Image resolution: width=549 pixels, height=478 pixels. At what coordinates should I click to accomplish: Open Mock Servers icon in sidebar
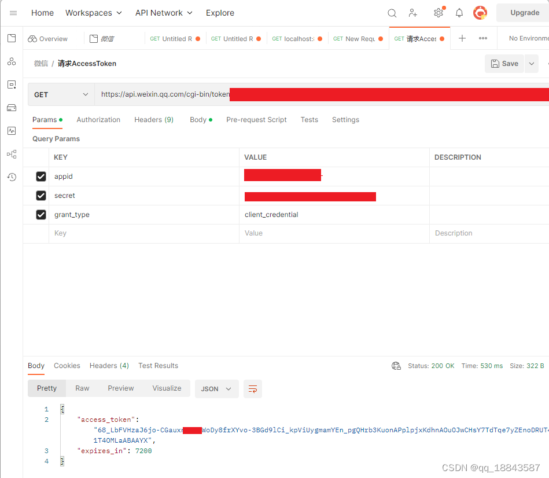12,108
